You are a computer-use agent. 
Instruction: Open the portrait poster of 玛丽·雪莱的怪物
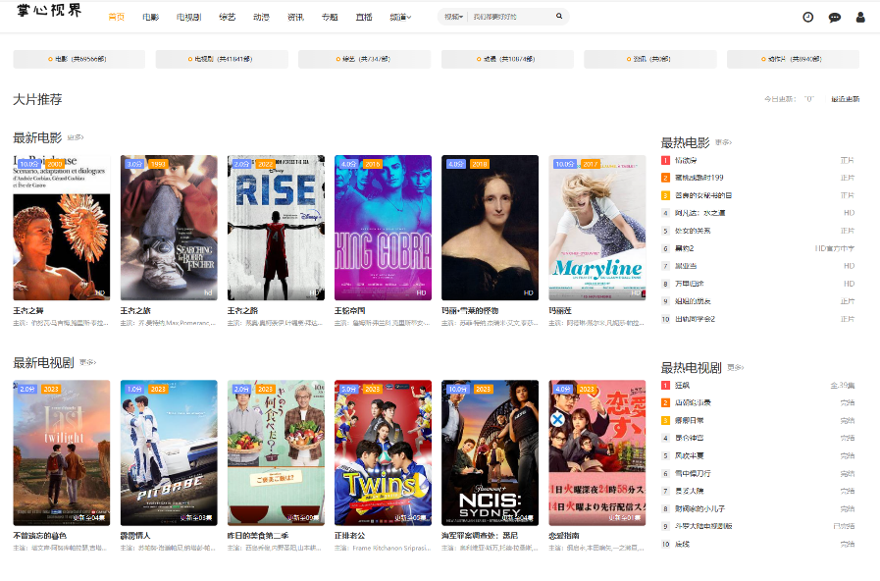click(490, 228)
